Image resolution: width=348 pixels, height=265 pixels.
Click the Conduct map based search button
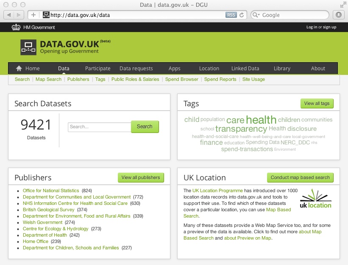pos(300,177)
